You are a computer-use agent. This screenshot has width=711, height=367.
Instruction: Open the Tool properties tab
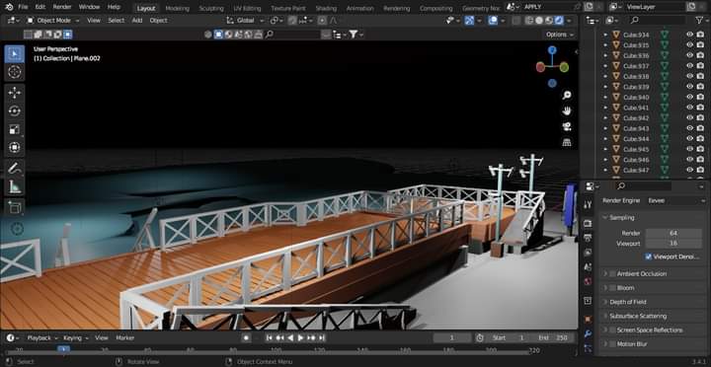click(589, 205)
